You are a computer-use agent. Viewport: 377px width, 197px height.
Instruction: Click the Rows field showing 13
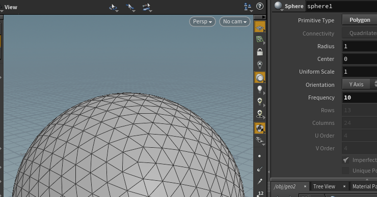tap(360, 110)
